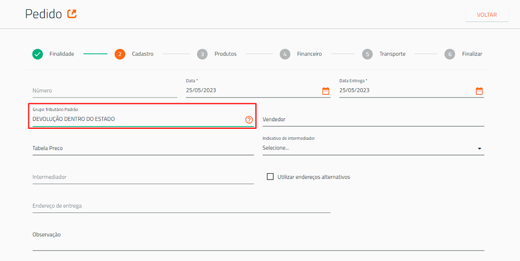
Task: Click the Pedido page title
Action: pyautogui.click(x=43, y=14)
